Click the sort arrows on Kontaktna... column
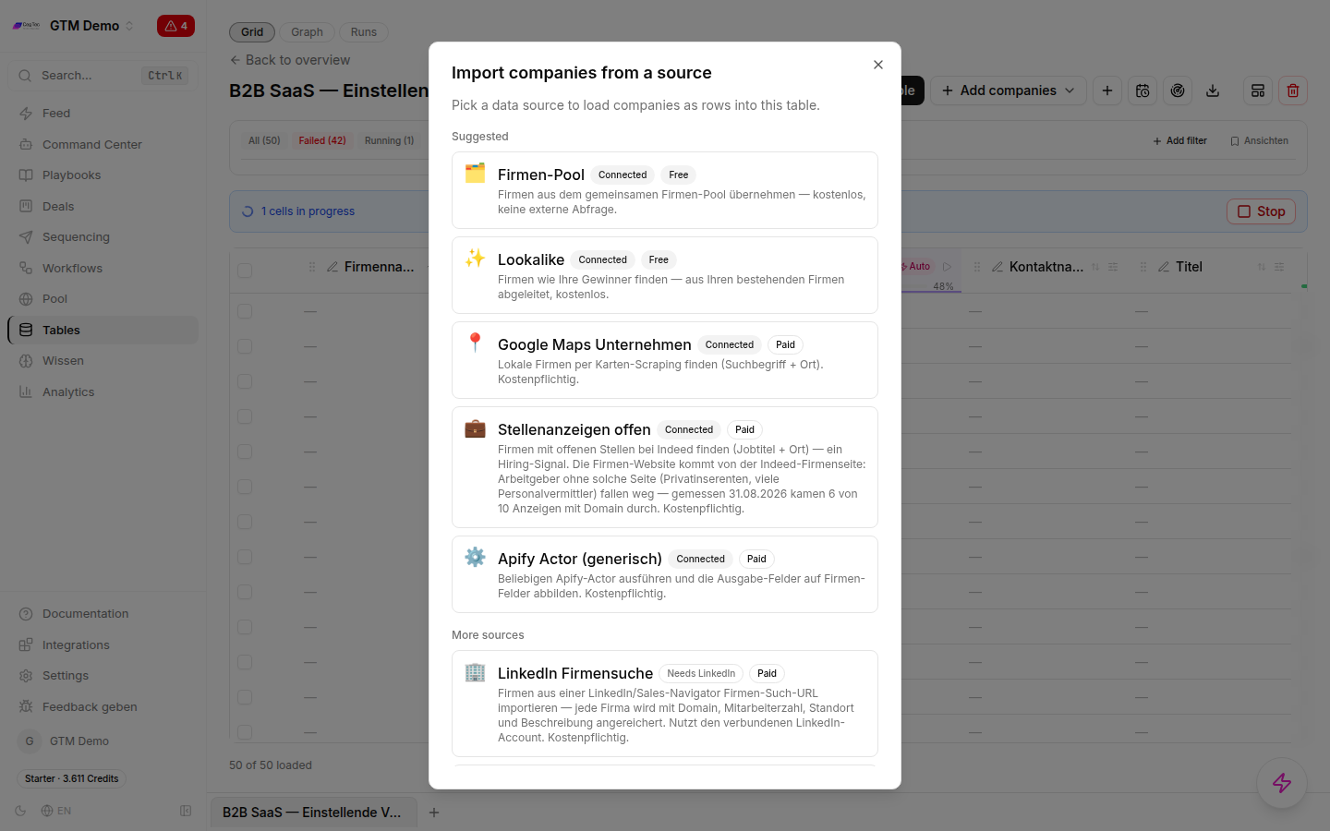The width and height of the screenshot is (1330, 831). pyautogui.click(x=1095, y=267)
